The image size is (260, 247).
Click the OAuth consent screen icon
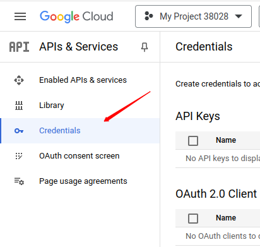(19, 156)
